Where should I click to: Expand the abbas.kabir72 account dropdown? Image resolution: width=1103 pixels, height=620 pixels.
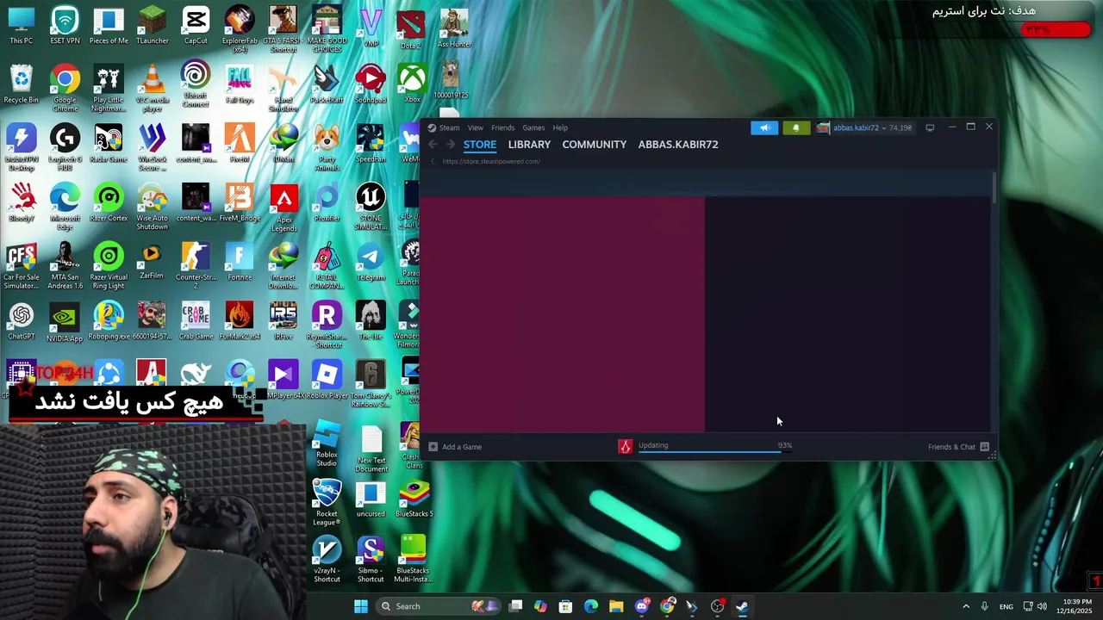coord(865,127)
